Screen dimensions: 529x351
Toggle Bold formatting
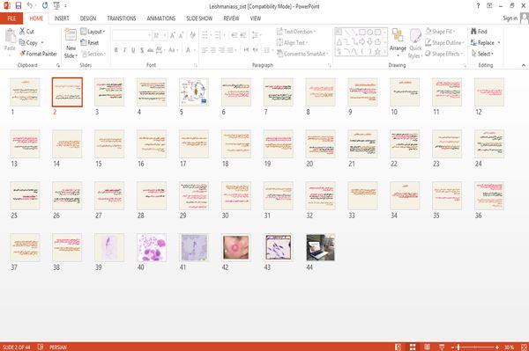[x=116, y=50]
